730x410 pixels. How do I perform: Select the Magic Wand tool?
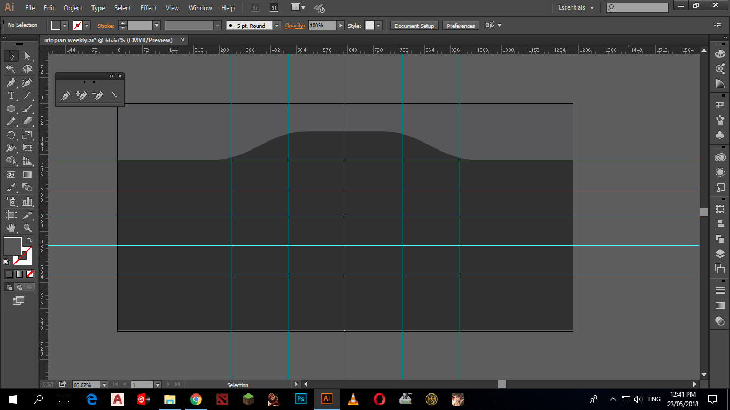11,69
